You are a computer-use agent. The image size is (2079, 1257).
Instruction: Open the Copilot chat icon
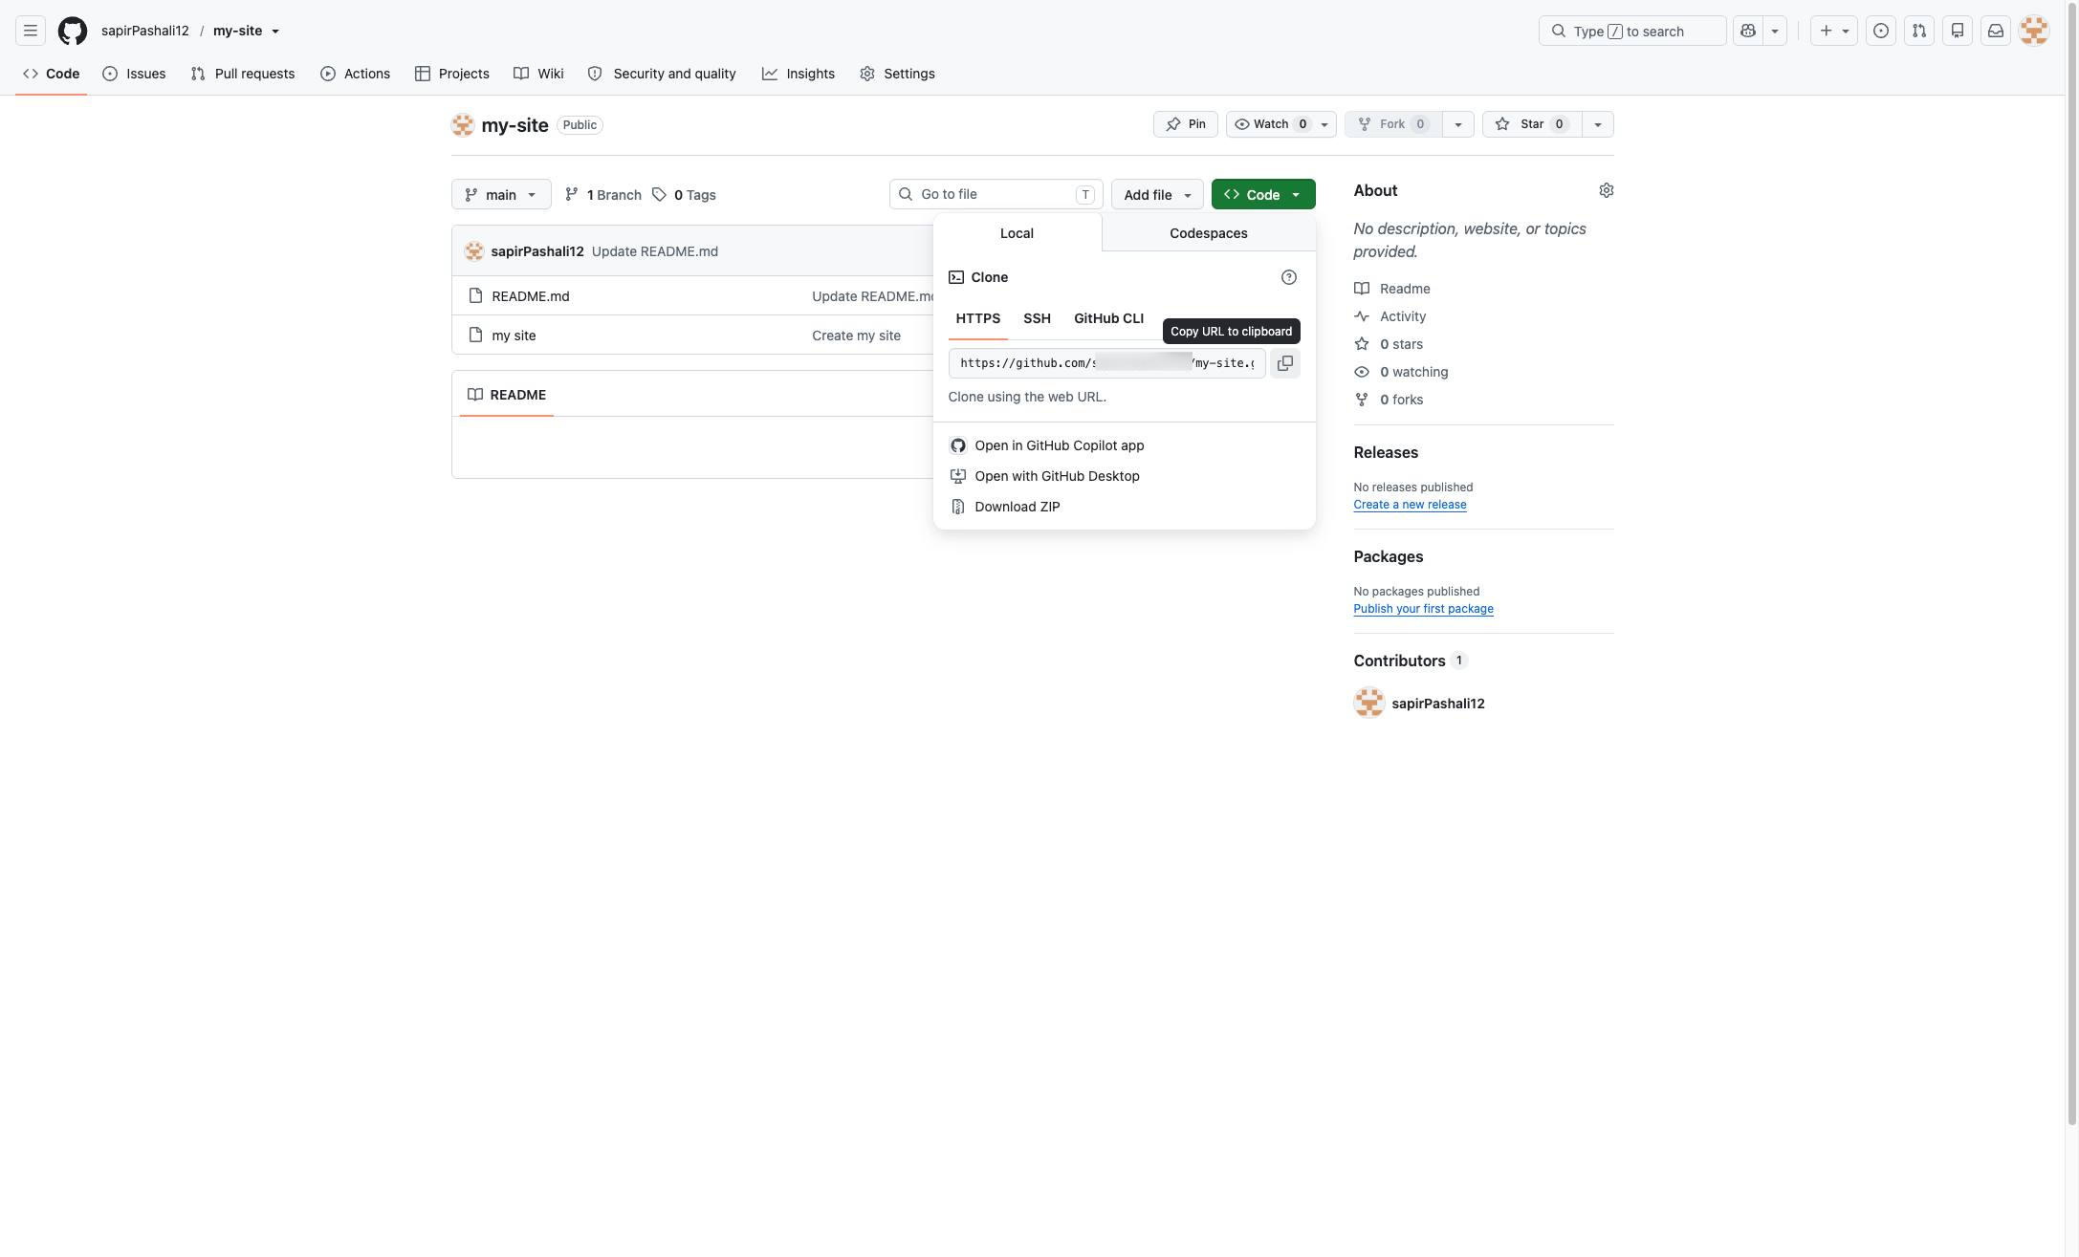[1748, 31]
